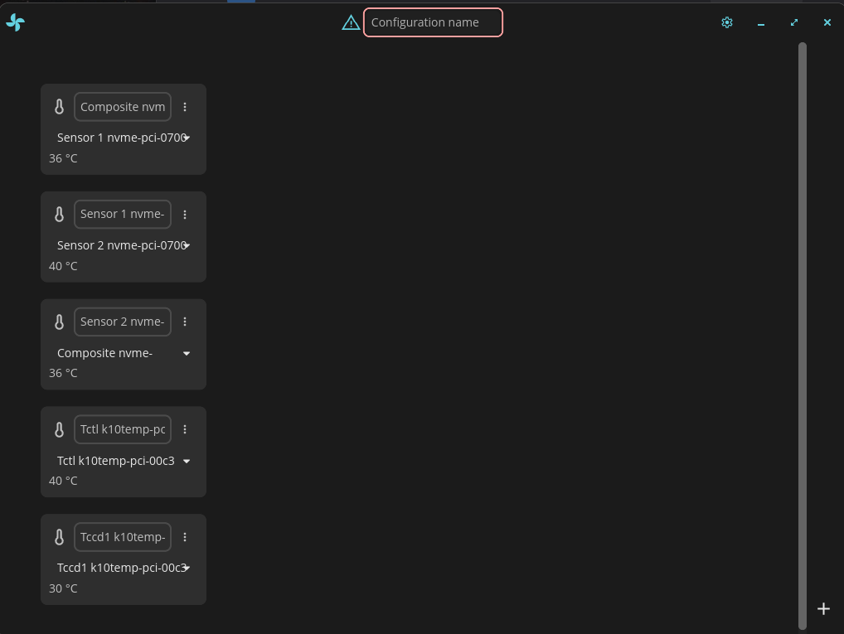Open three-dot menu on Sensor 2 nvme- card
Viewport: 844px width, 634px height.
(x=185, y=322)
